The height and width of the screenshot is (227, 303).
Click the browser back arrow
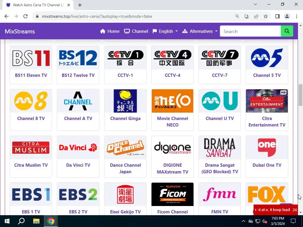tap(7, 16)
